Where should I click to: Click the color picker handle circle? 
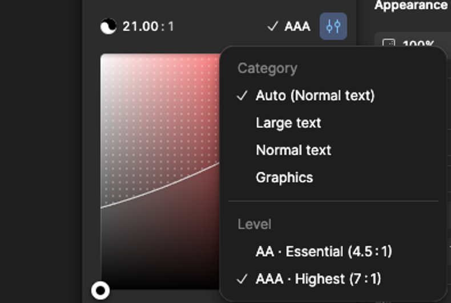pyautogui.click(x=100, y=290)
